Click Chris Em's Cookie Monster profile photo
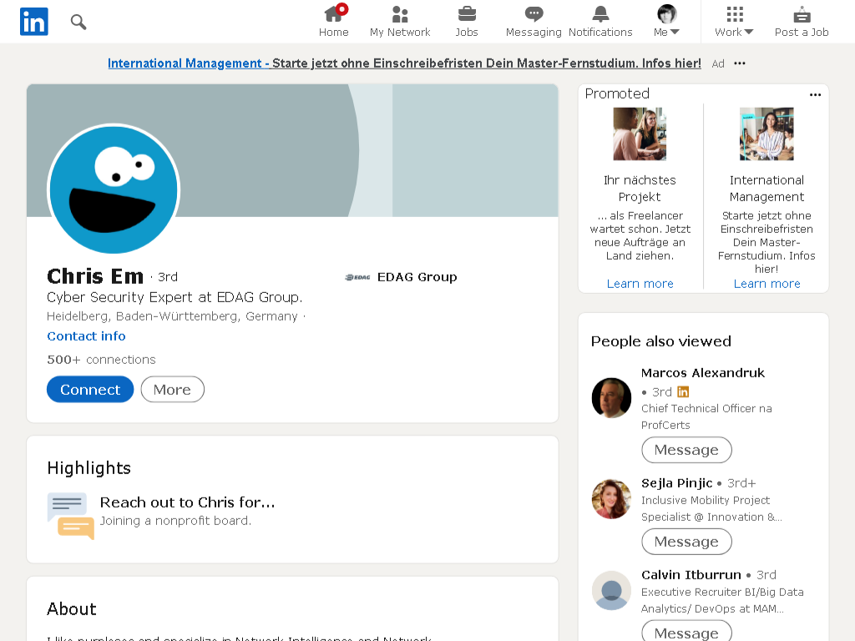 tap(114, 189)
